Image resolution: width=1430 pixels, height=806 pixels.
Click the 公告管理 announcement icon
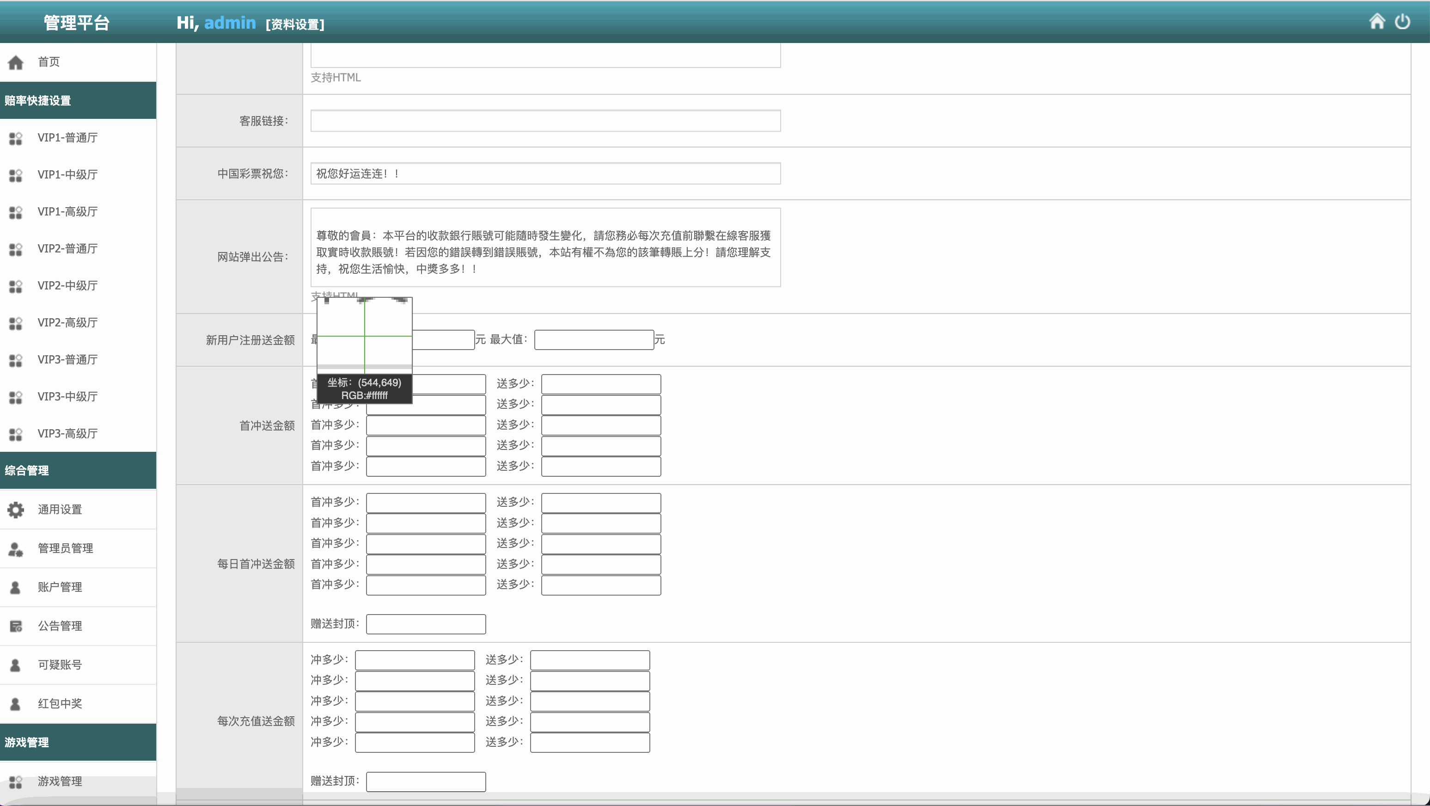[16, 626]
